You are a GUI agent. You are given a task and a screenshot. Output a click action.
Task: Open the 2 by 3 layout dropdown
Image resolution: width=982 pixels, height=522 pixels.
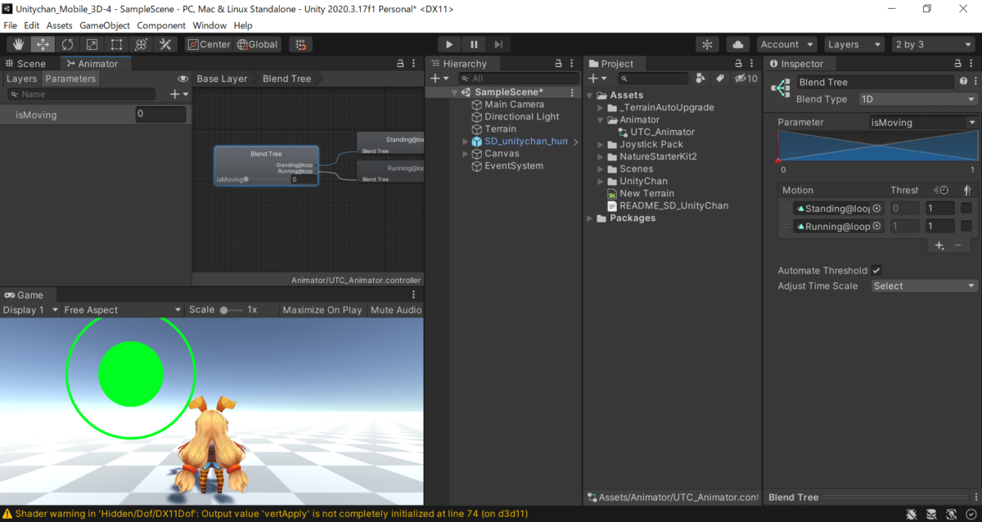click(x=932, y=44)
